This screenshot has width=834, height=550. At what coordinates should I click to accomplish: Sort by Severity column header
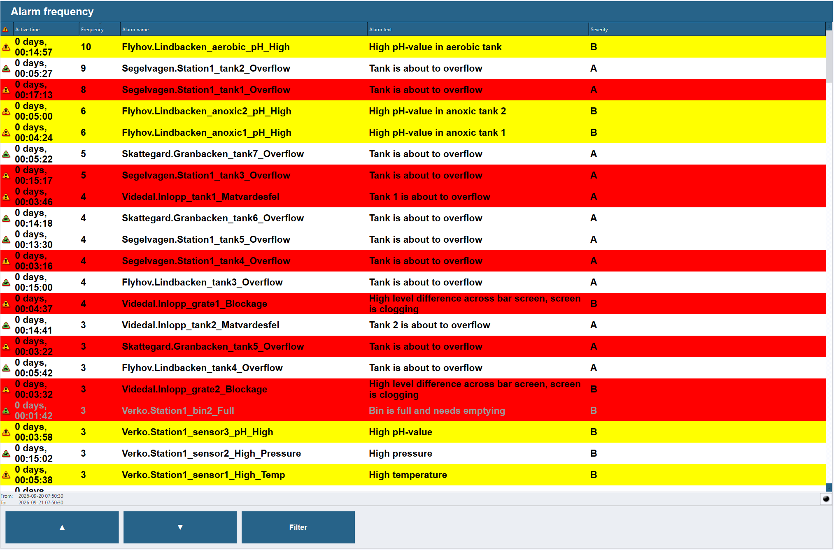click(x=707, y=30)
